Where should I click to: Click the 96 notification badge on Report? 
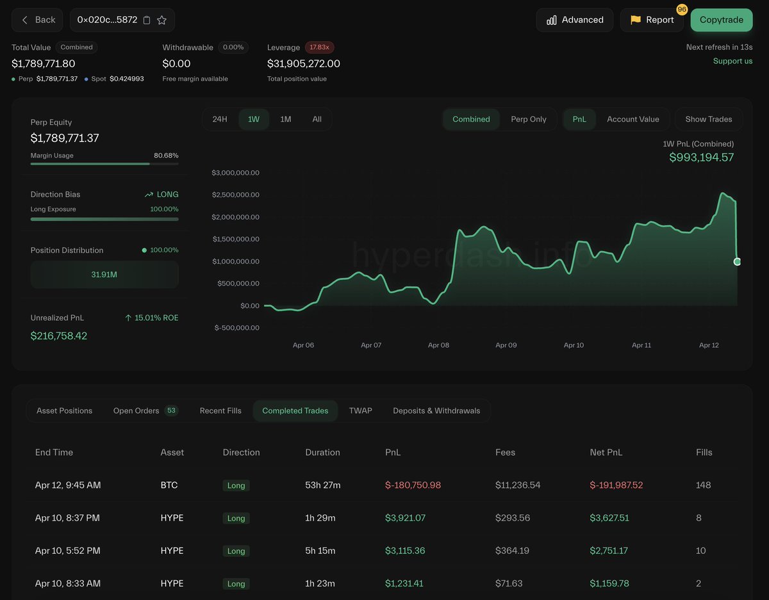(681, 10)
